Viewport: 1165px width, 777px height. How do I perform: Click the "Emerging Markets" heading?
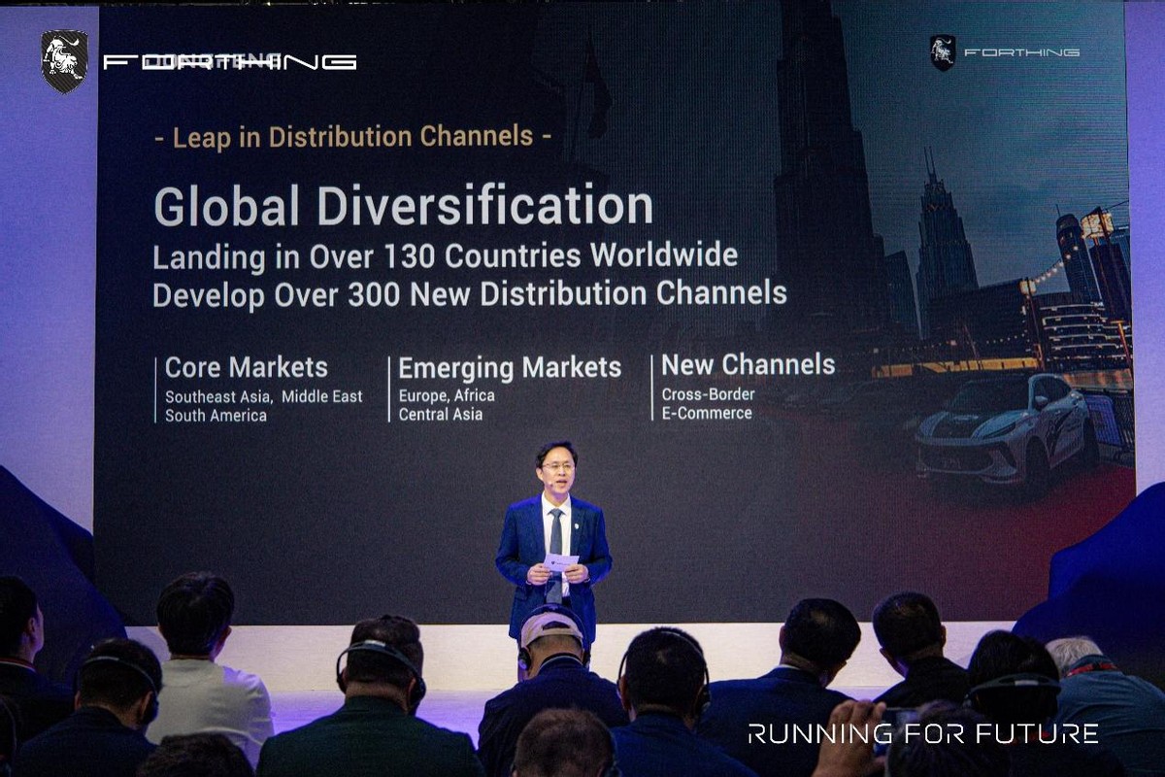(x=510, y=368)
